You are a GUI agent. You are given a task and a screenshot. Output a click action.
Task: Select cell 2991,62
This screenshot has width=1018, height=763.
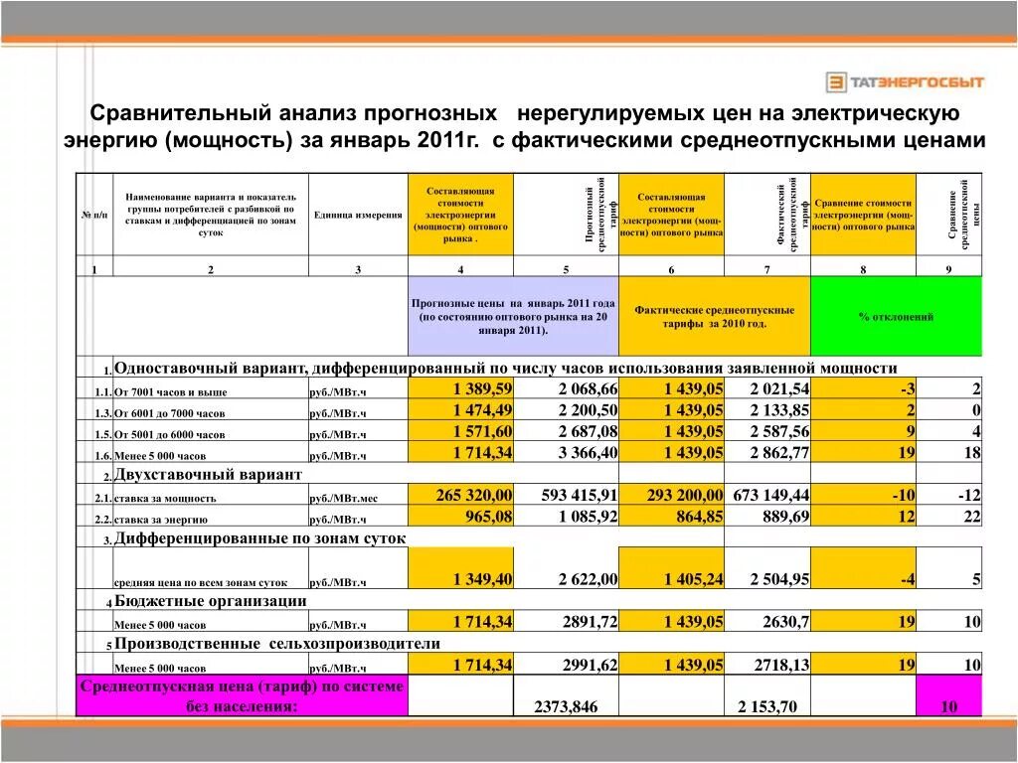tap(566, 665)
